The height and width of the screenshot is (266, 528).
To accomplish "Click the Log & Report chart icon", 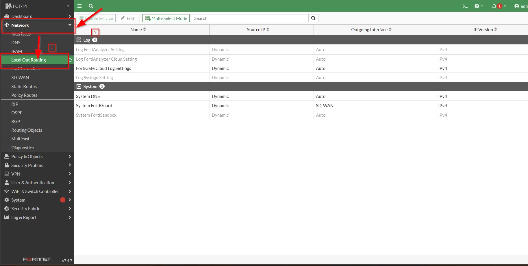I will pyautogui.click(x=7, y=217).
